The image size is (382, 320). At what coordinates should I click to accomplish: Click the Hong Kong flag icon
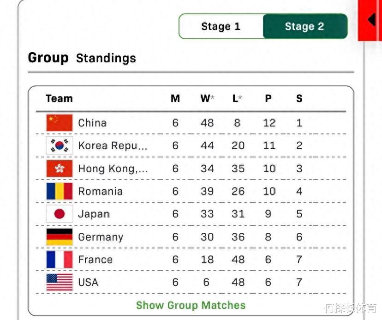click(60, 168)
